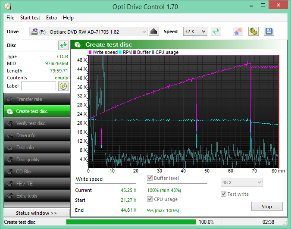Click the disc label icon button
This screenshot has height=229, width=291.
[63, 86]
